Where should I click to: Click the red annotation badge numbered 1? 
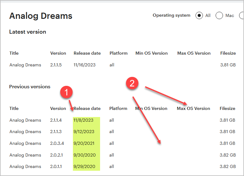click(66, 92)
